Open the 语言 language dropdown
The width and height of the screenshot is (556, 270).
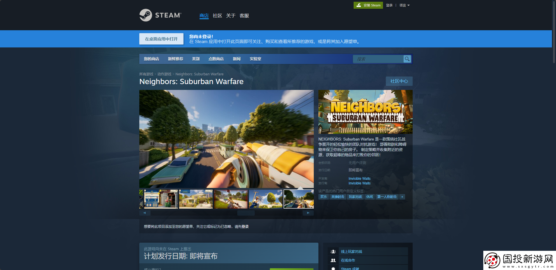tap(404, 5)
